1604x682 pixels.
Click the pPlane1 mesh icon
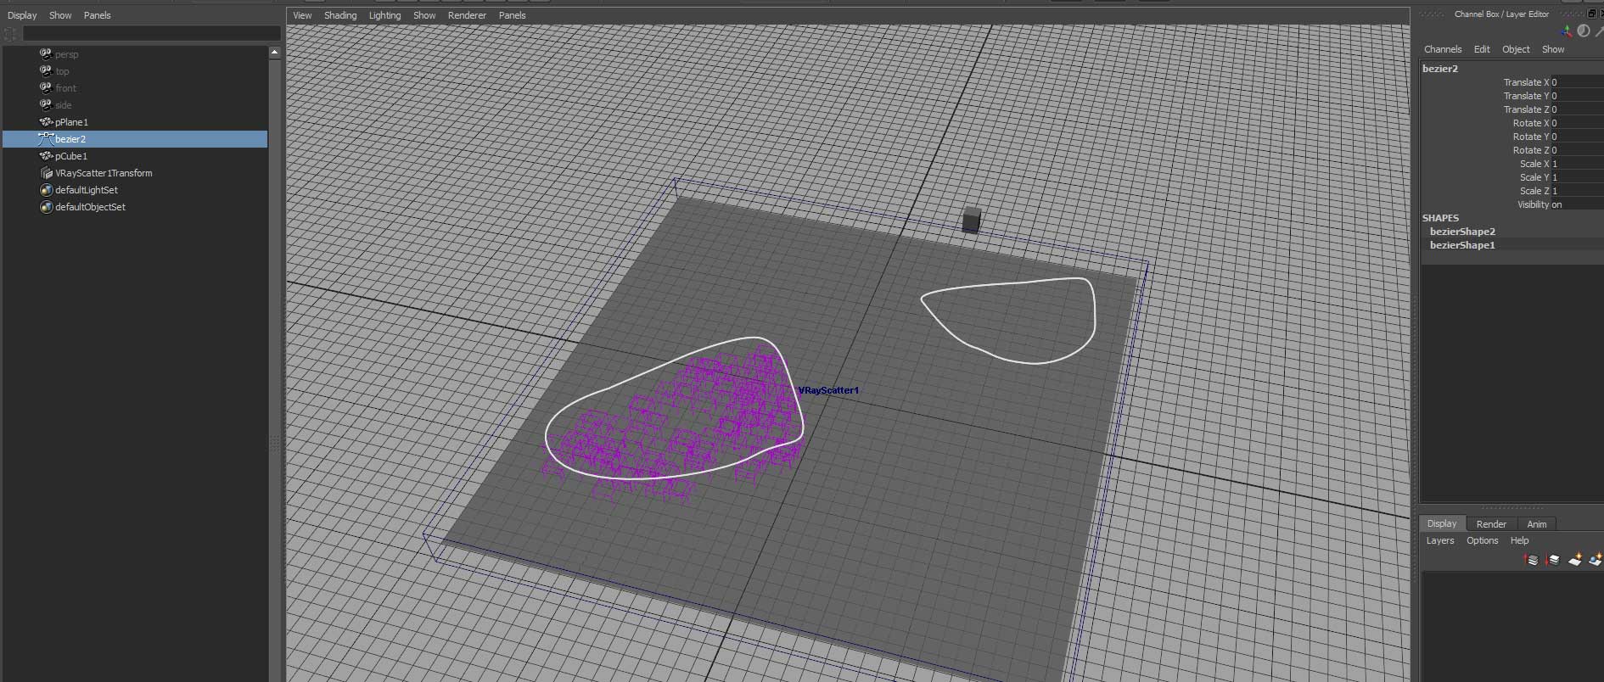point(46,121)
